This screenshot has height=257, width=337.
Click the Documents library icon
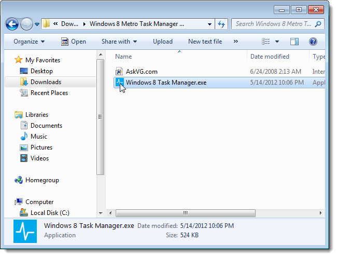coord(24,125)
